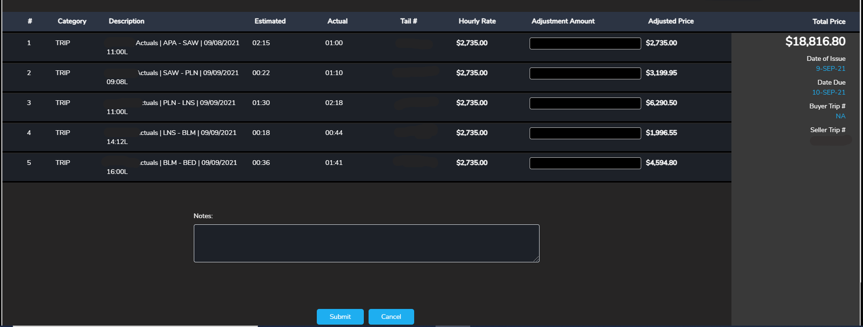863x327 pixels.
Task: Focus the Notes text area
Action: (366, 243)
